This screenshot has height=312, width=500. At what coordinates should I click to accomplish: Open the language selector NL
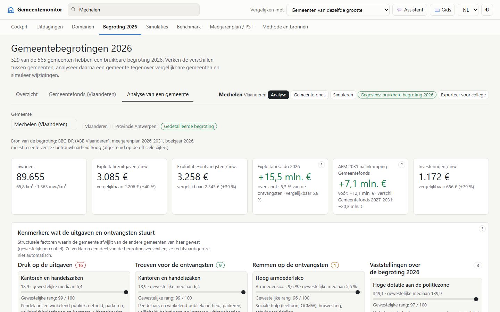[x=468, y=10]
